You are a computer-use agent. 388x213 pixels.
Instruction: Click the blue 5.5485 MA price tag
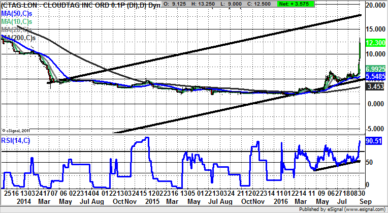point(374,76)
